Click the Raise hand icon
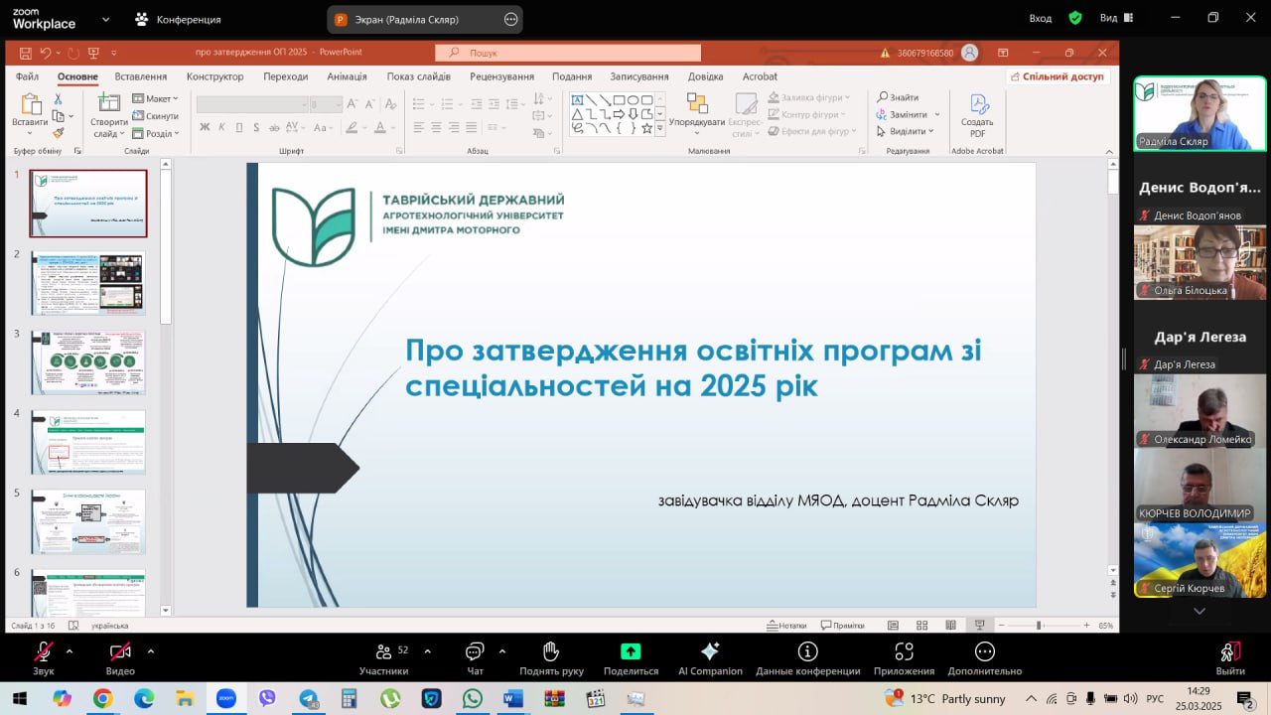This screenshot has height=715, width=1271. [551, 651]
